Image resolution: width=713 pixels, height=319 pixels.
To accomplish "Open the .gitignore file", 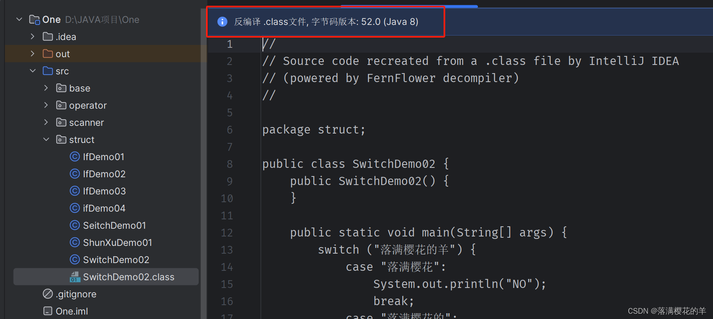I will (x=76, y=294).
